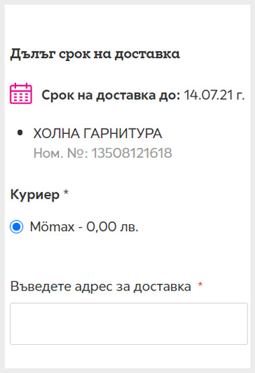Click the 'Куриер' field label
Image resolution: width=255 pixels, height=373 pixels.
coord(35,195)
